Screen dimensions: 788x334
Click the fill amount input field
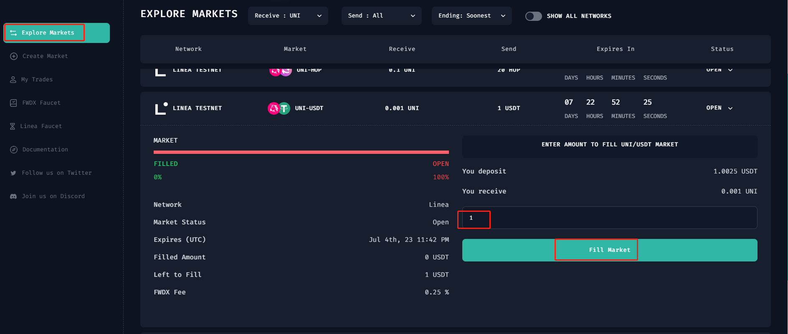click(609, 218)
